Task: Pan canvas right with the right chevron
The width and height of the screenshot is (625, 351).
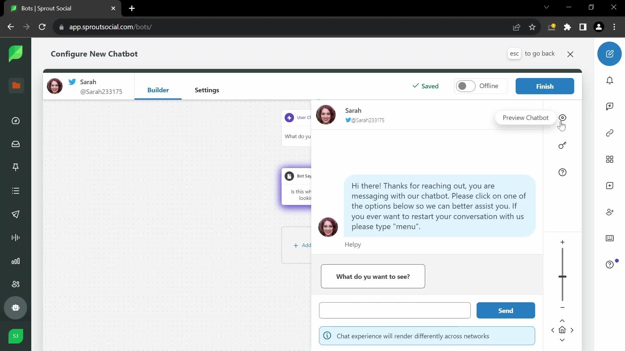Action: click(572, 330)
